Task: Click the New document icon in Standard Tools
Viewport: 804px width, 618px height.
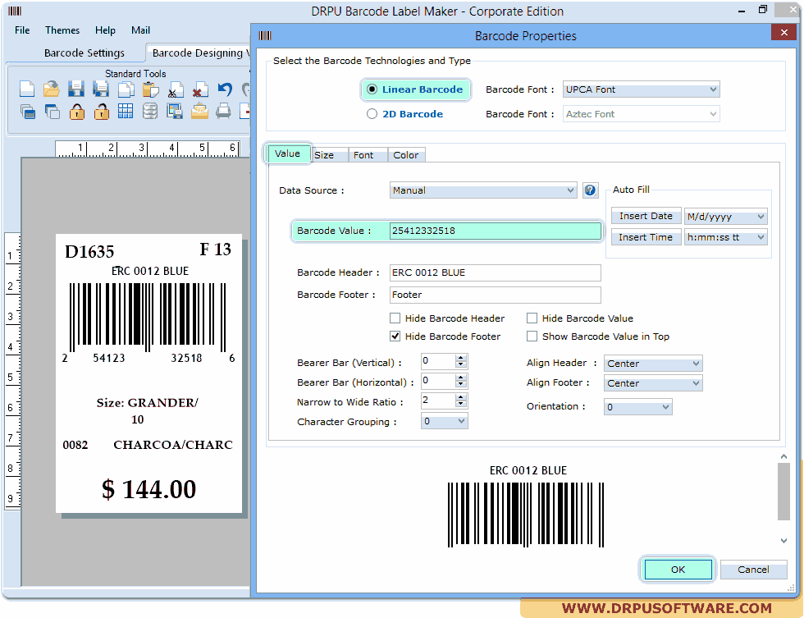Action: (26, 89)
